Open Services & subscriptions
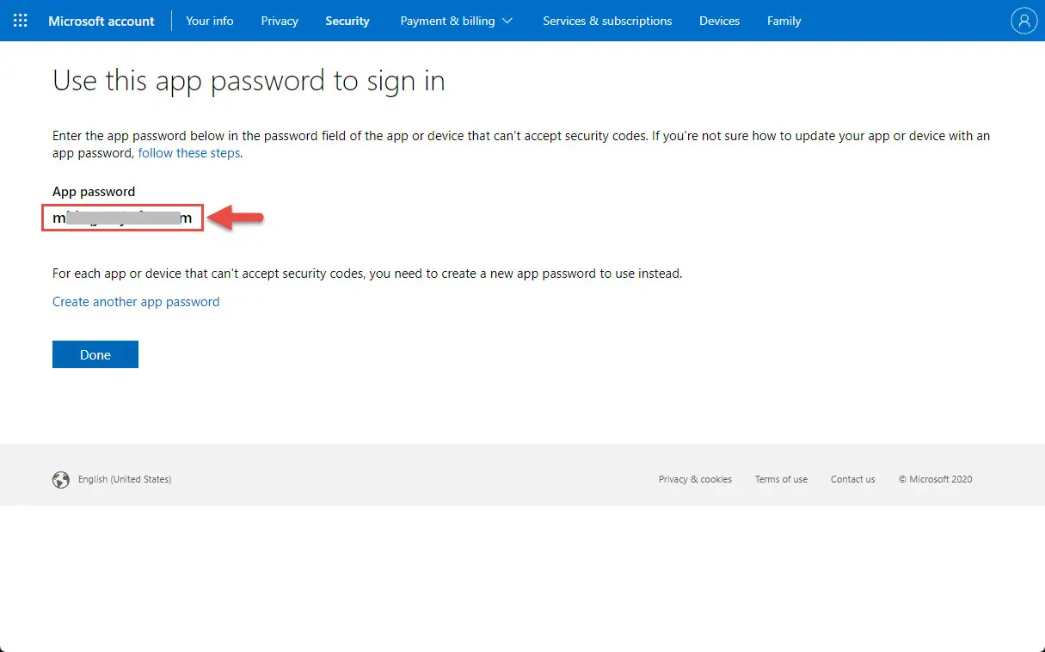 [x=607, y=21]
